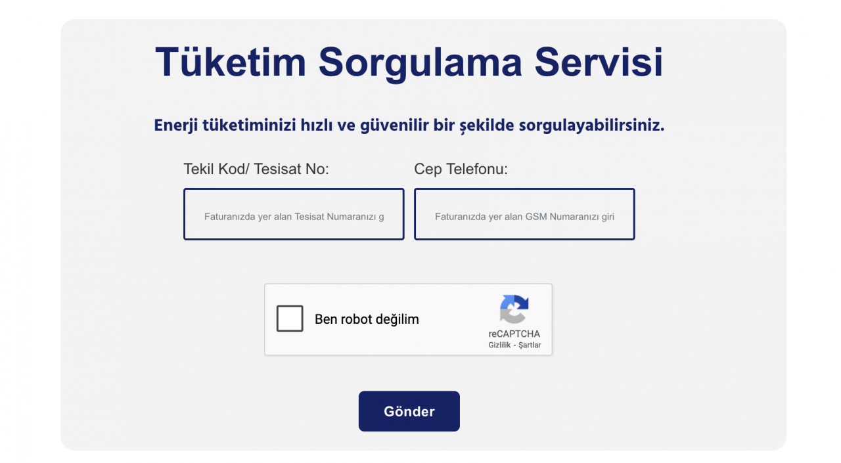Open the Gizlilik link in reCAPTCHA
The image size is (841, 463).
tap(499, 345)
